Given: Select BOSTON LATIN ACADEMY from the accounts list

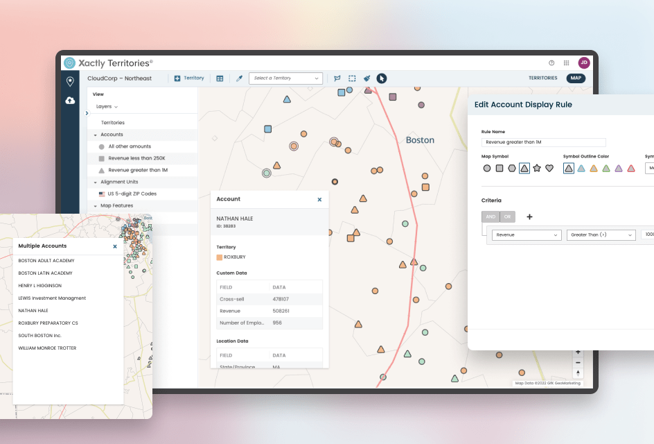Looking at the screenshot, I should click(45, 273).
